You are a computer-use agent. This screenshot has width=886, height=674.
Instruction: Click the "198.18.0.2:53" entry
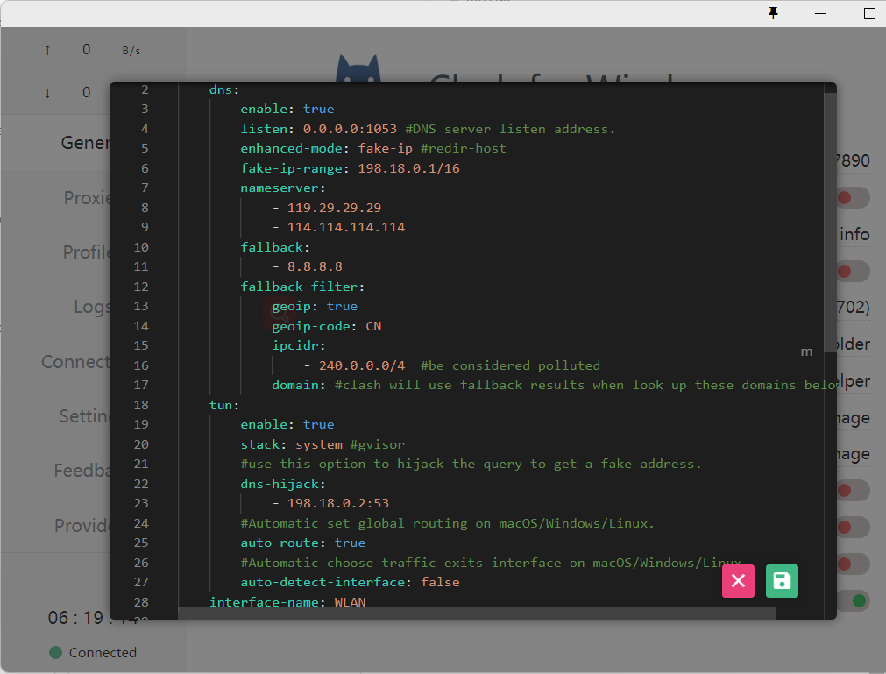(338, 503)
